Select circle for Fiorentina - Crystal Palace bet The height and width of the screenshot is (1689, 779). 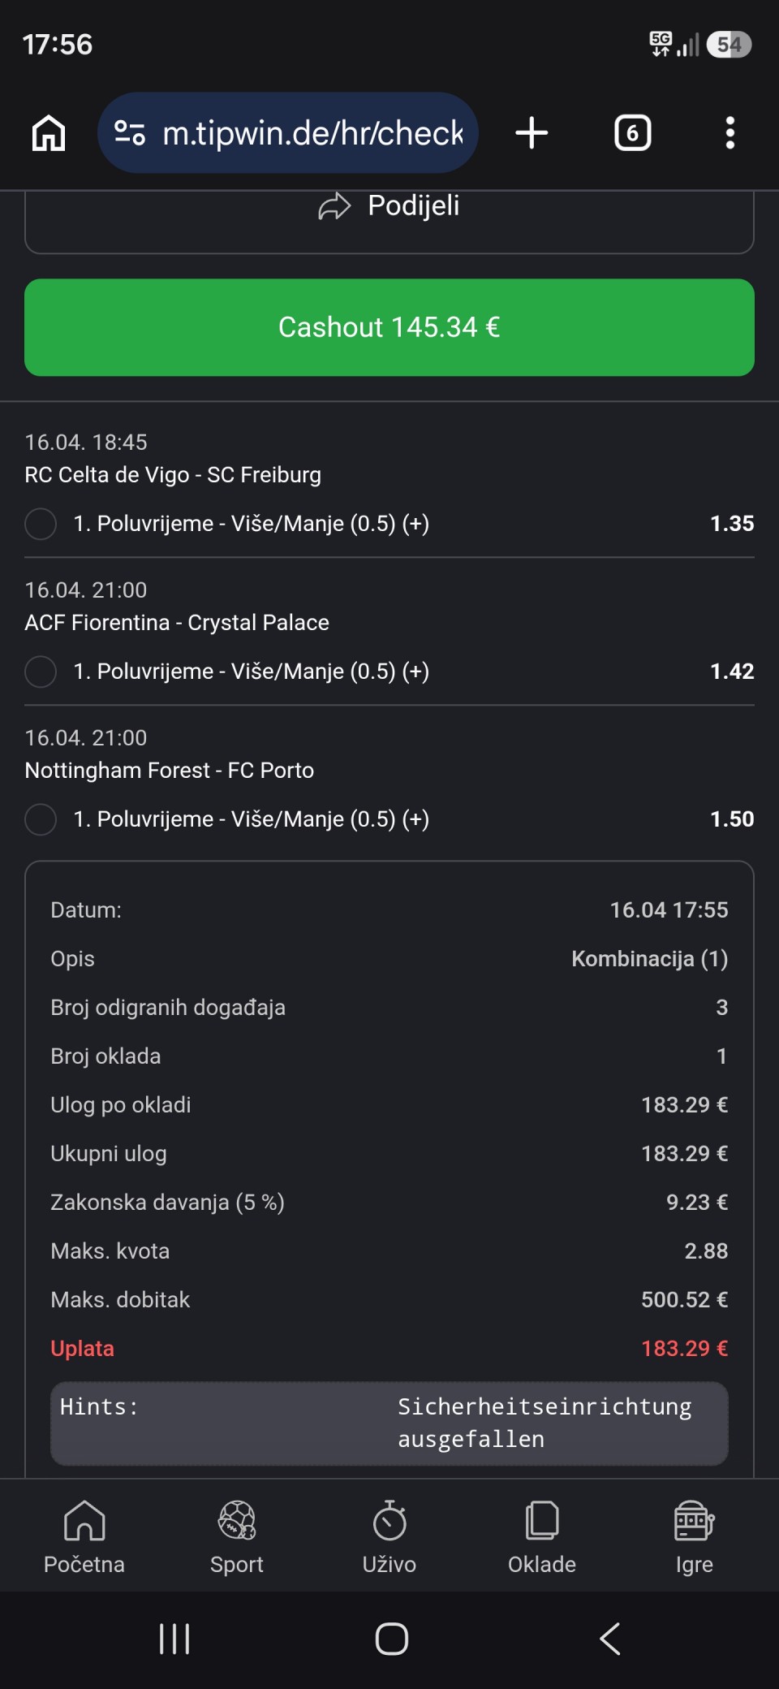pos(41,672)
